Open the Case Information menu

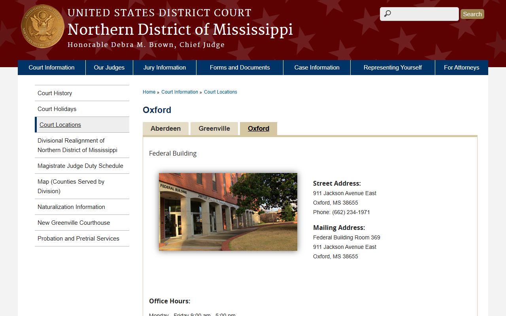[x=317, y=68]
